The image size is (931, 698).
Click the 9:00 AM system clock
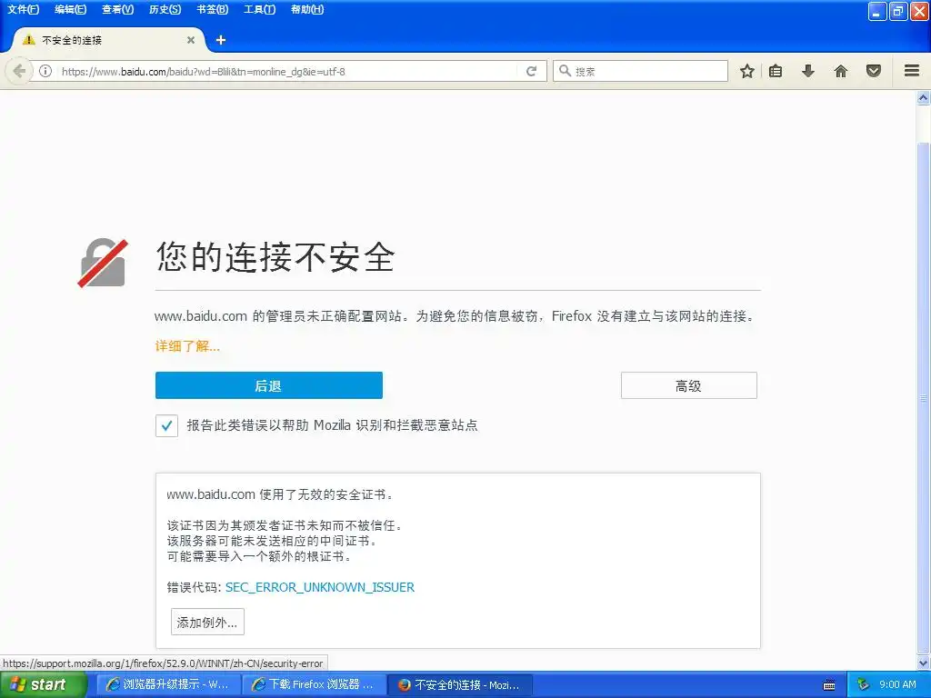point(897,684)
